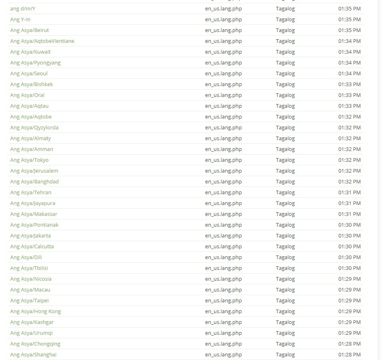Click en_us.lang.php in the Calcutta row

pyautogui.click(x=223, y=246)
